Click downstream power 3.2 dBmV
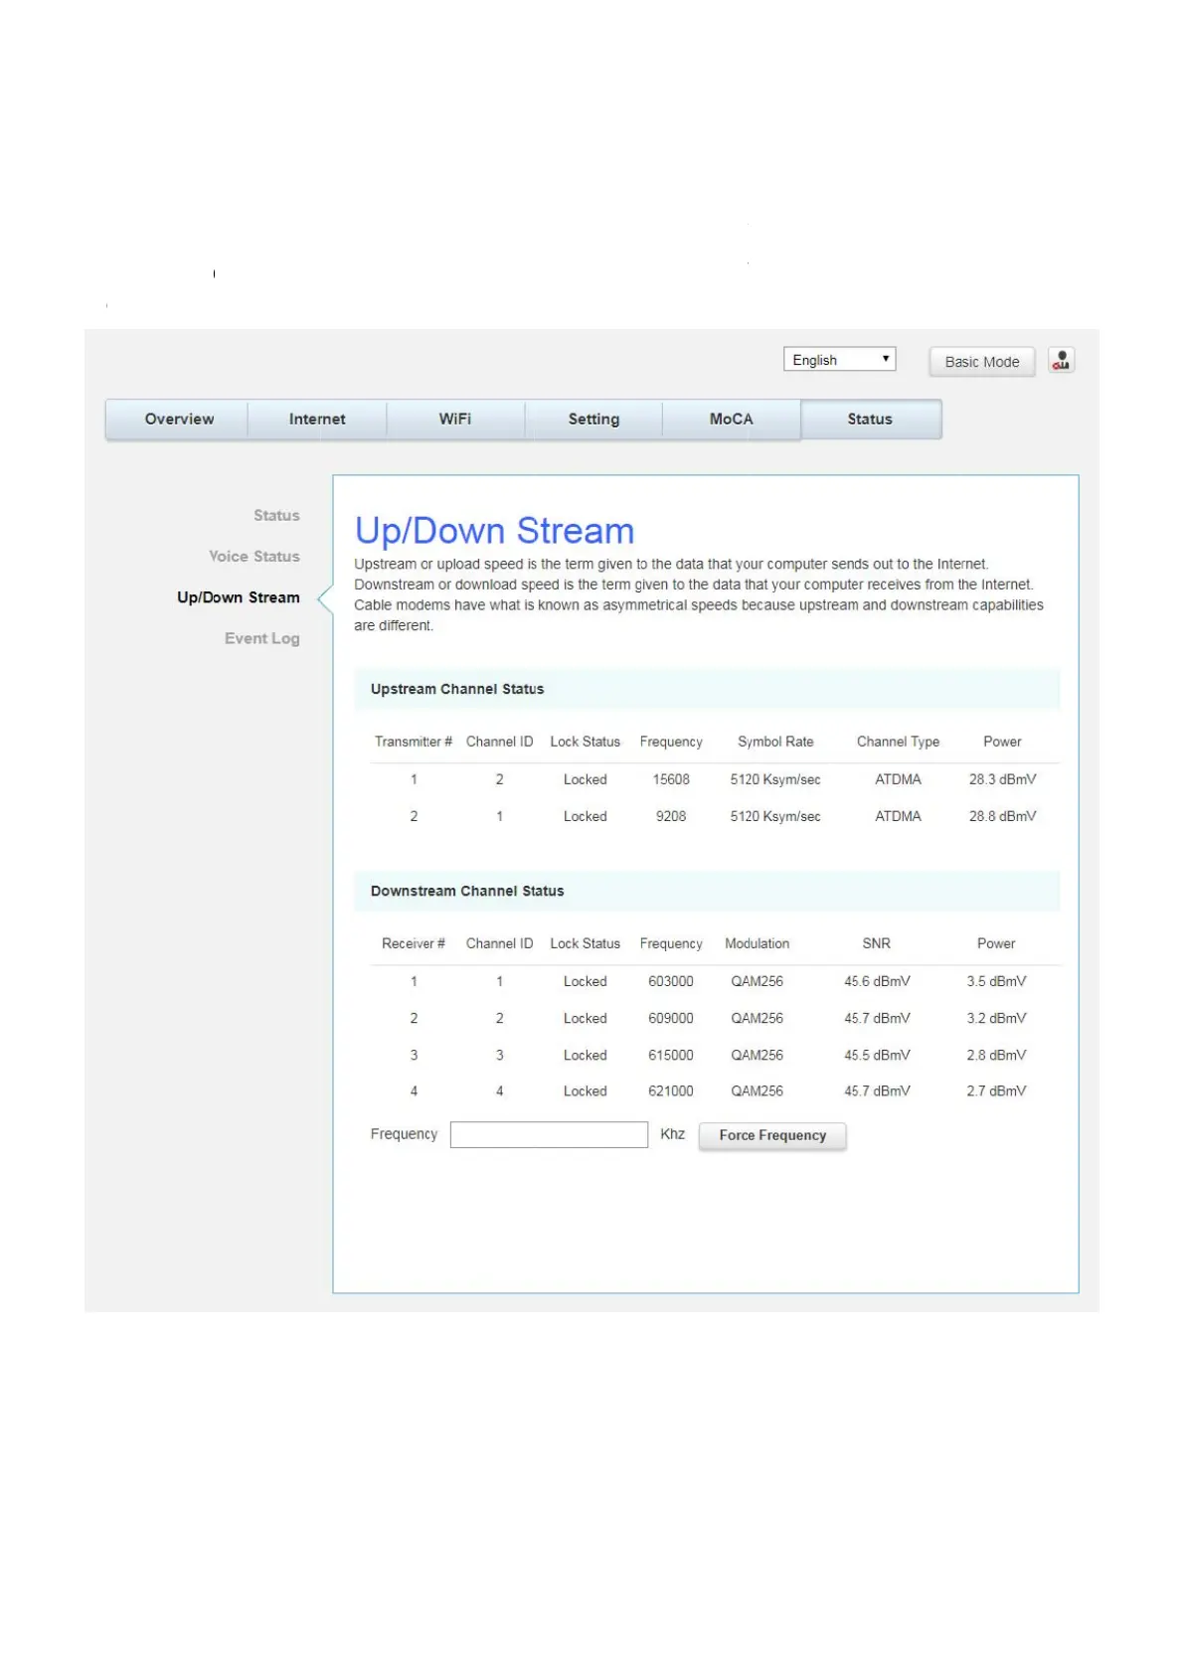Viewport: 1183px width, 1674px height. pyautogui.click(x=996, y=1018)
